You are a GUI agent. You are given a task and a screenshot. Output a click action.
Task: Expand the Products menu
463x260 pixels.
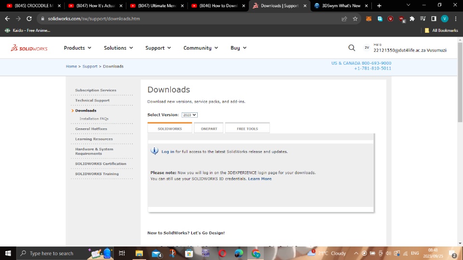[77, 48]
